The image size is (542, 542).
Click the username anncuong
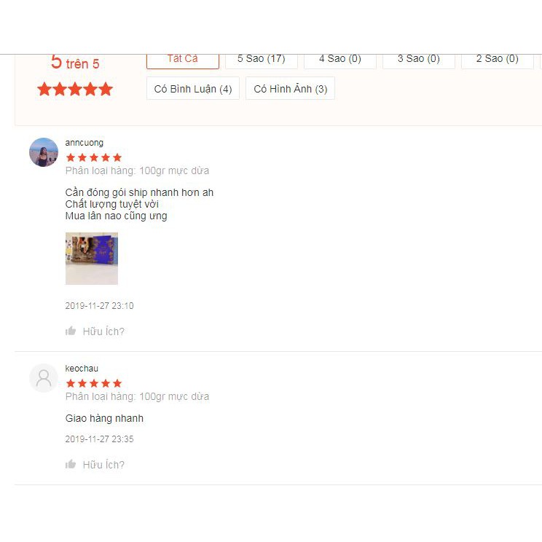[x=85, y=143]
